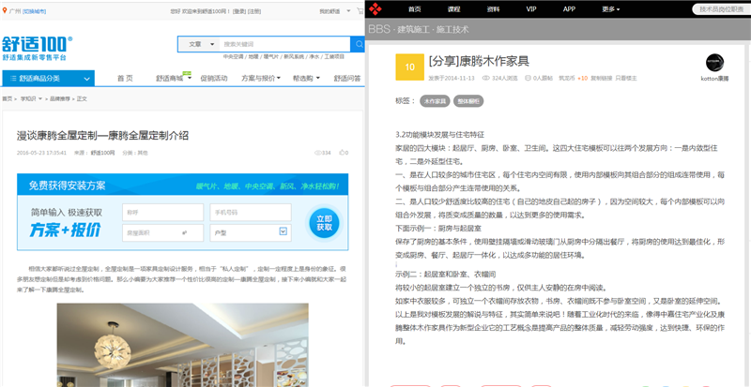
Task: Open the 促销活动 nav item
Action: [x=214, y=79]
